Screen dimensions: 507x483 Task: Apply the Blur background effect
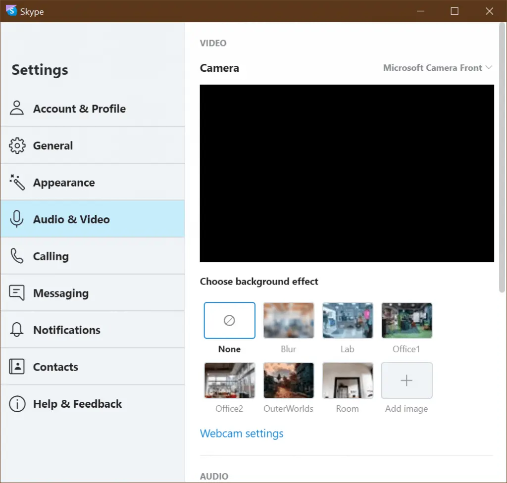(x=288, y=321)
